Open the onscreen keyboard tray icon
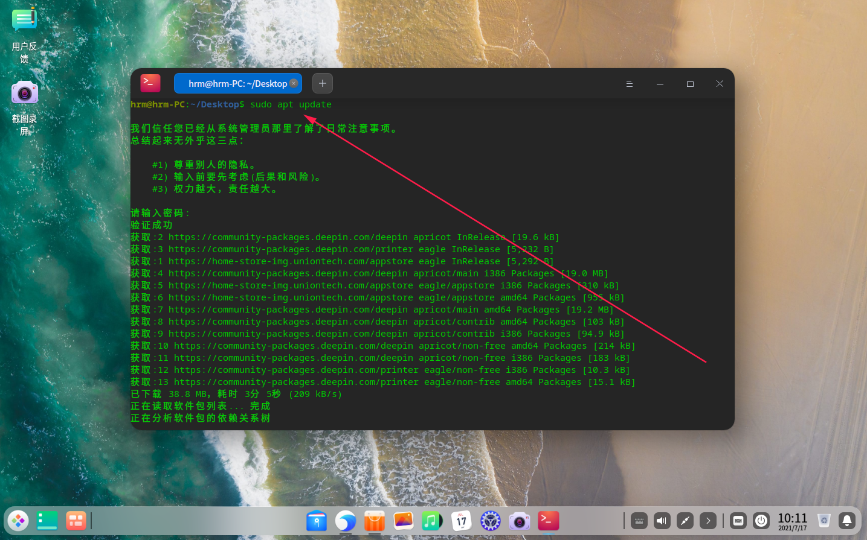Viewport: 867px width, 540px height. click(x=639, y=521)
